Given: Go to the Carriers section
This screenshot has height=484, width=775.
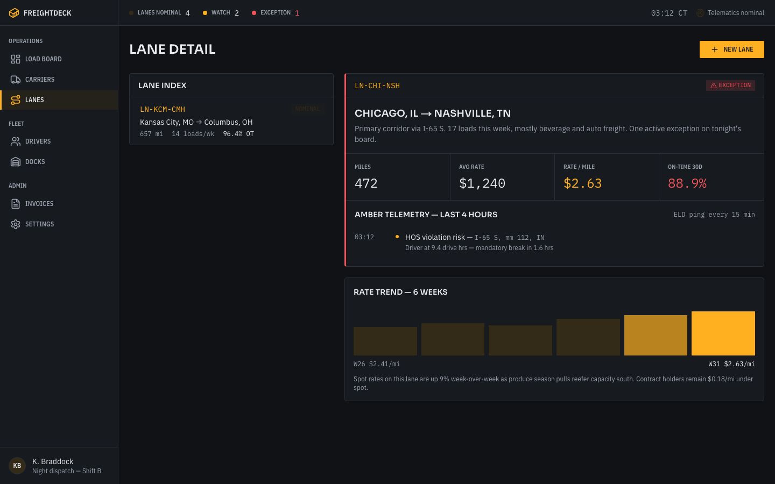Looking at the screenshot, I should [x=59, y=80].
